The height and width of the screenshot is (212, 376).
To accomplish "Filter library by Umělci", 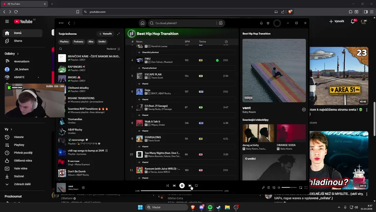I will (x=102, y=42).
